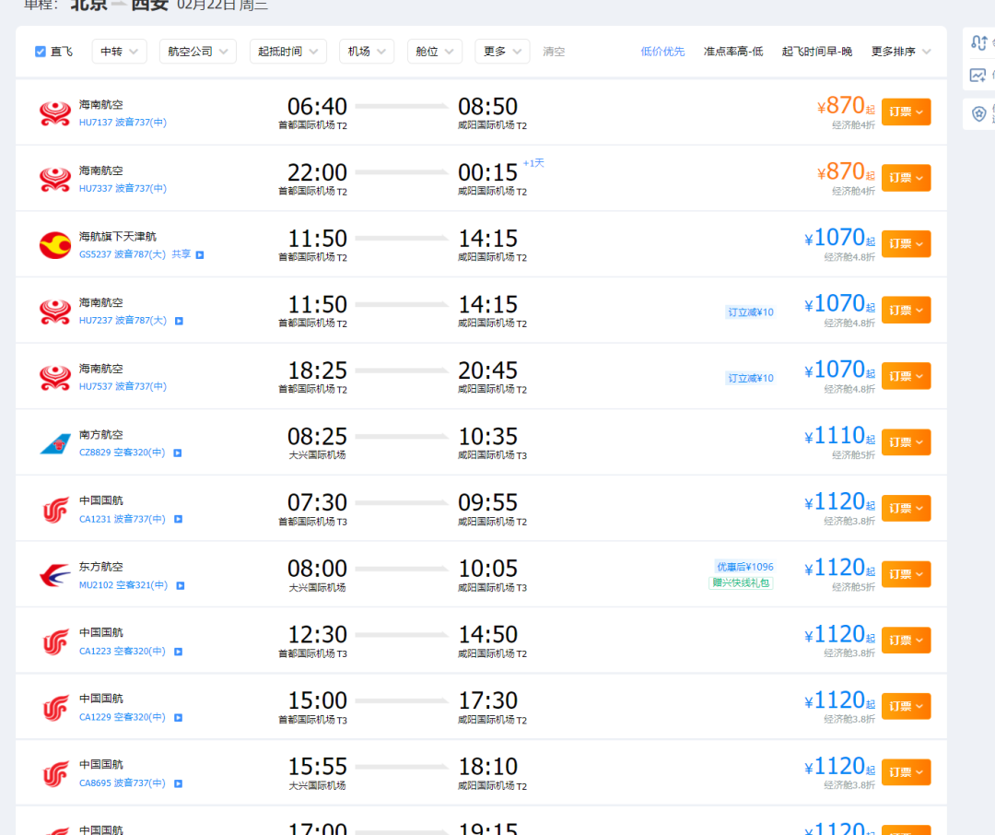Book the 18:25 HU7537 flight
The image size is (995, 835).
[x=907, y=376]
